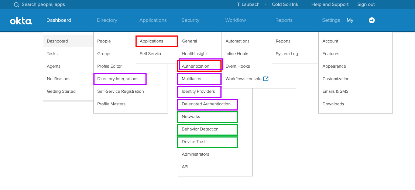This screenshot has height=190, width=415.
Task: Choose Directory Integrations menu item
Action: coord(118,79)
